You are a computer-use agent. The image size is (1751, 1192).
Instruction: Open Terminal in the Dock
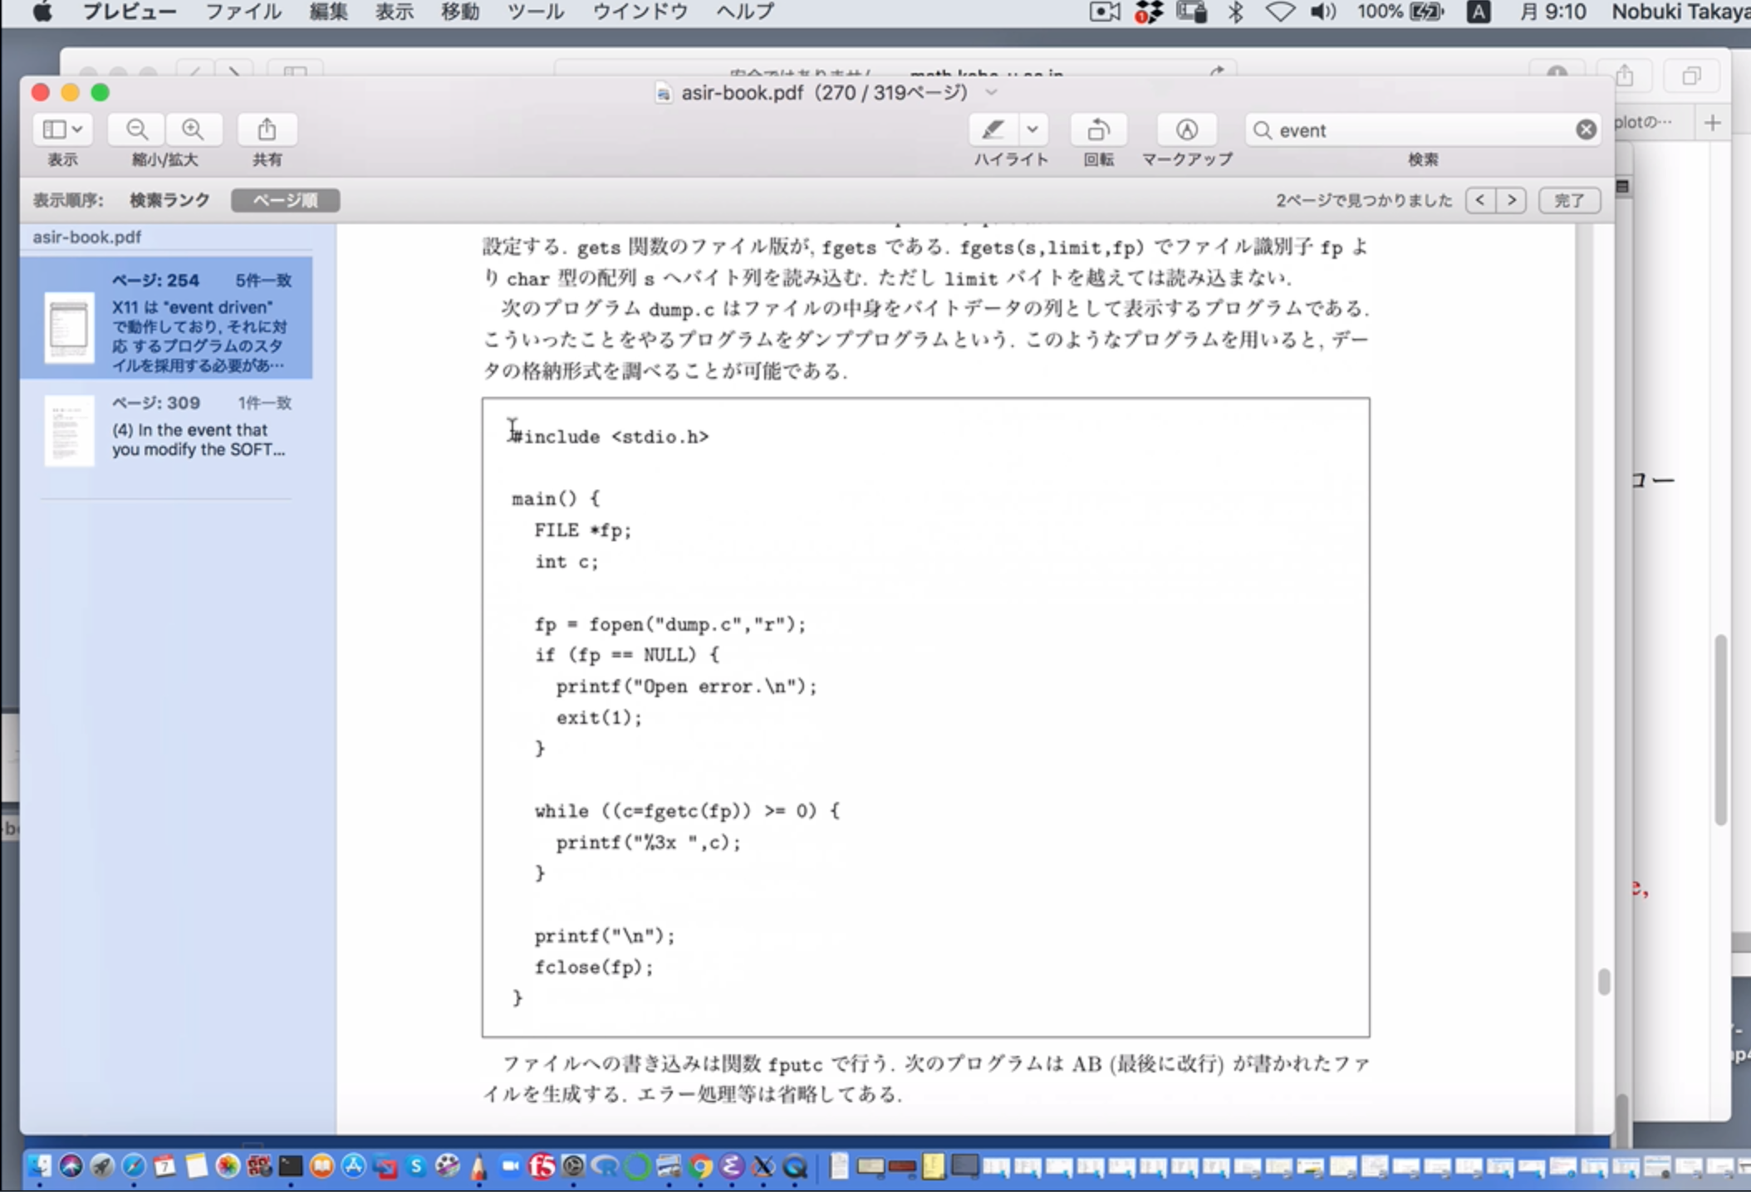tap(290, 1166)
